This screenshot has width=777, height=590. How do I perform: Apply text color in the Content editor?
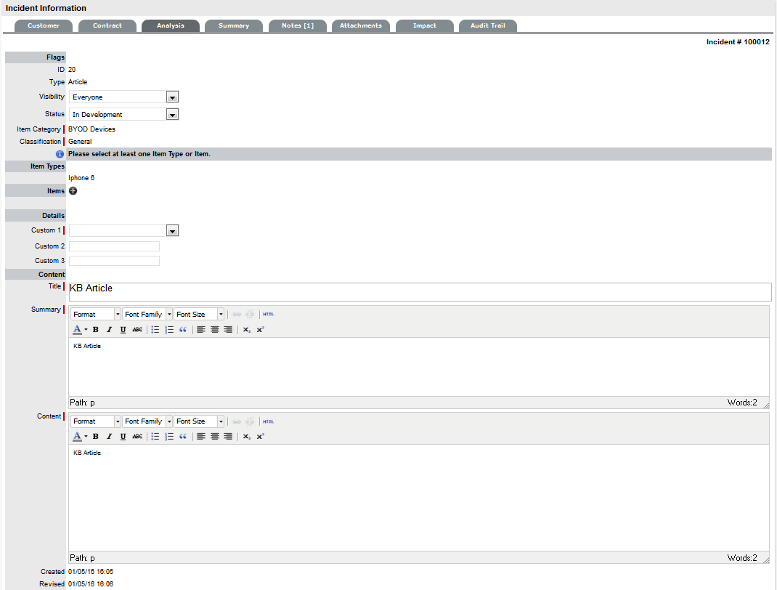coord(77,437)
